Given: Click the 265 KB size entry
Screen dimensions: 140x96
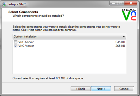Looking at the screenshot, I should 120,46.
